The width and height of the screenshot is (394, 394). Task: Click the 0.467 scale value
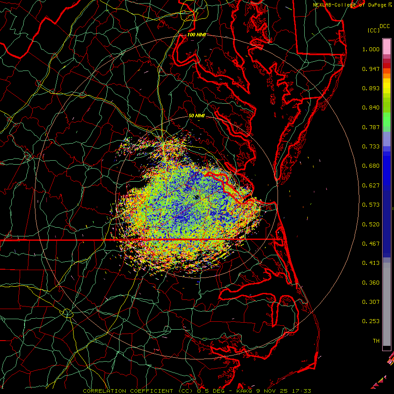(371, 244)
